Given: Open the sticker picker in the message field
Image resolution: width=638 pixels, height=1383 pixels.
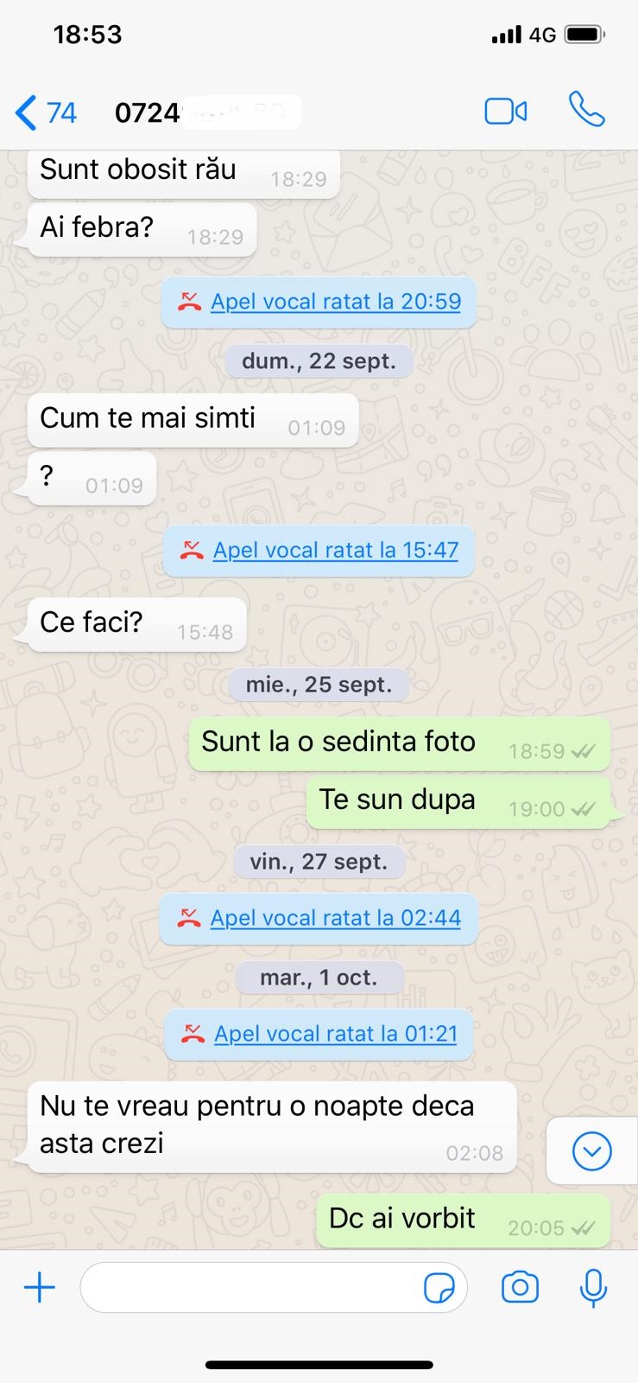Looking at the screenshot, I should (x=439, y=1288).
